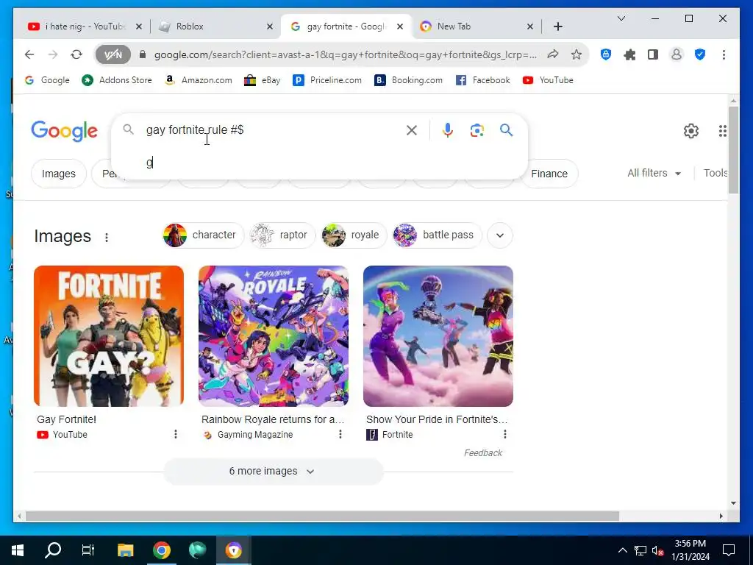Image resolution: width=753 pixels, height=565 pixels.
Task: Open the Amazon.com bookmark
Action: coord(198,80)
